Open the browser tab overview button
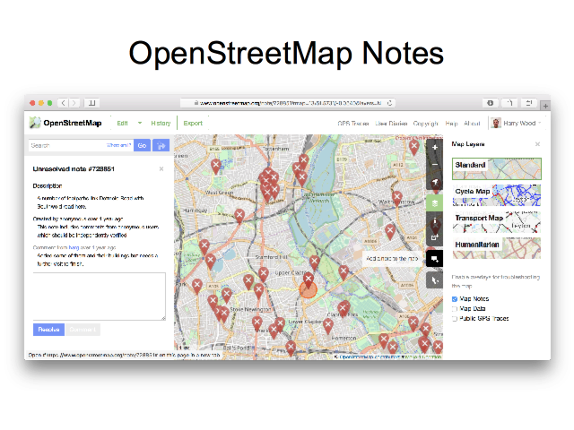Screen dimensions: 574x430 529,103
